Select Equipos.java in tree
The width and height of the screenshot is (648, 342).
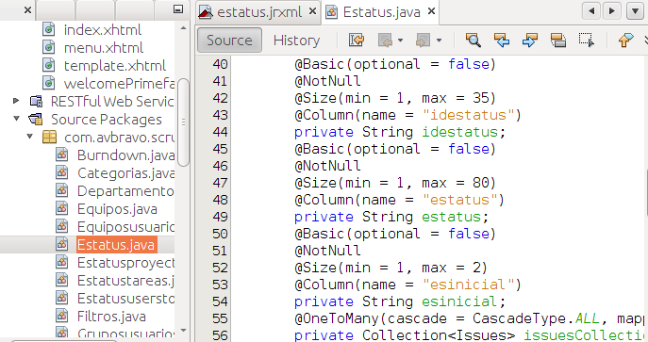[x=117, y=209]
